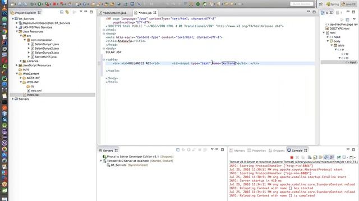
Task: Click the red Terminate console icon
Action: pyautogui.click(x=292, y=157)
